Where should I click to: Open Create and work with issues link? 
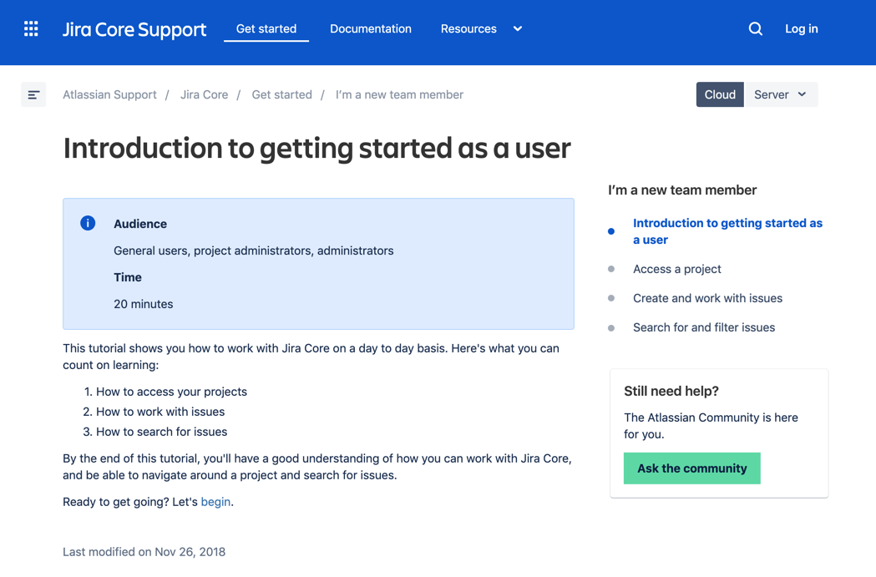click(707, 298)
